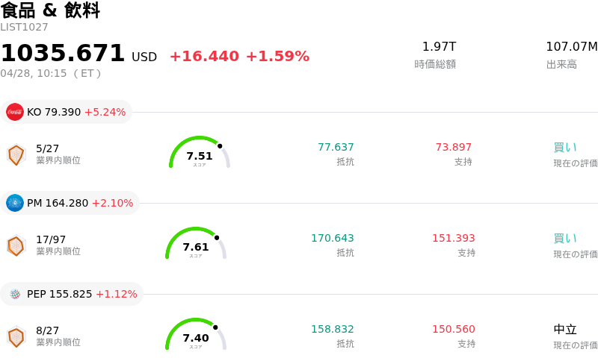Click the 7.51 score gauge
598x364 pixels.
(x=200, y=154)
